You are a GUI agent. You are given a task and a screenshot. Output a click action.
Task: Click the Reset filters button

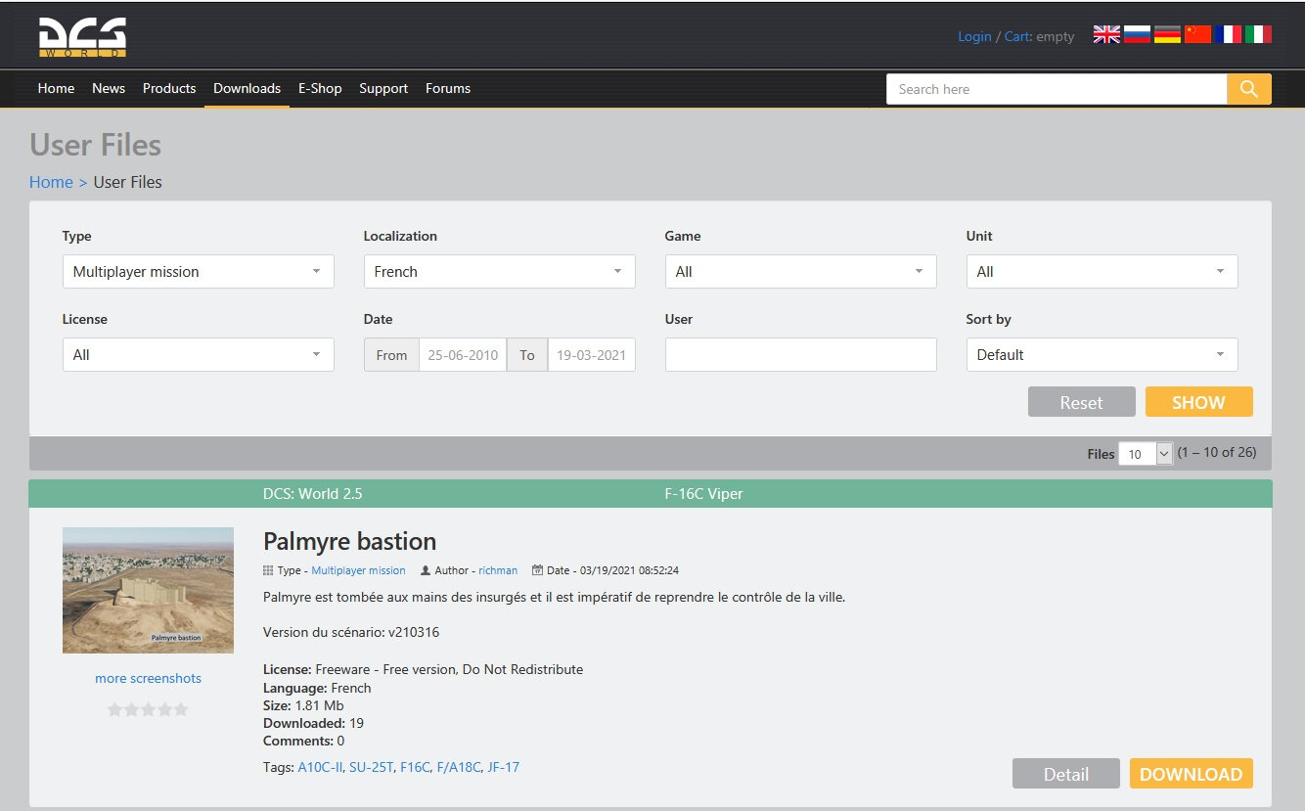coord(1081,402)
